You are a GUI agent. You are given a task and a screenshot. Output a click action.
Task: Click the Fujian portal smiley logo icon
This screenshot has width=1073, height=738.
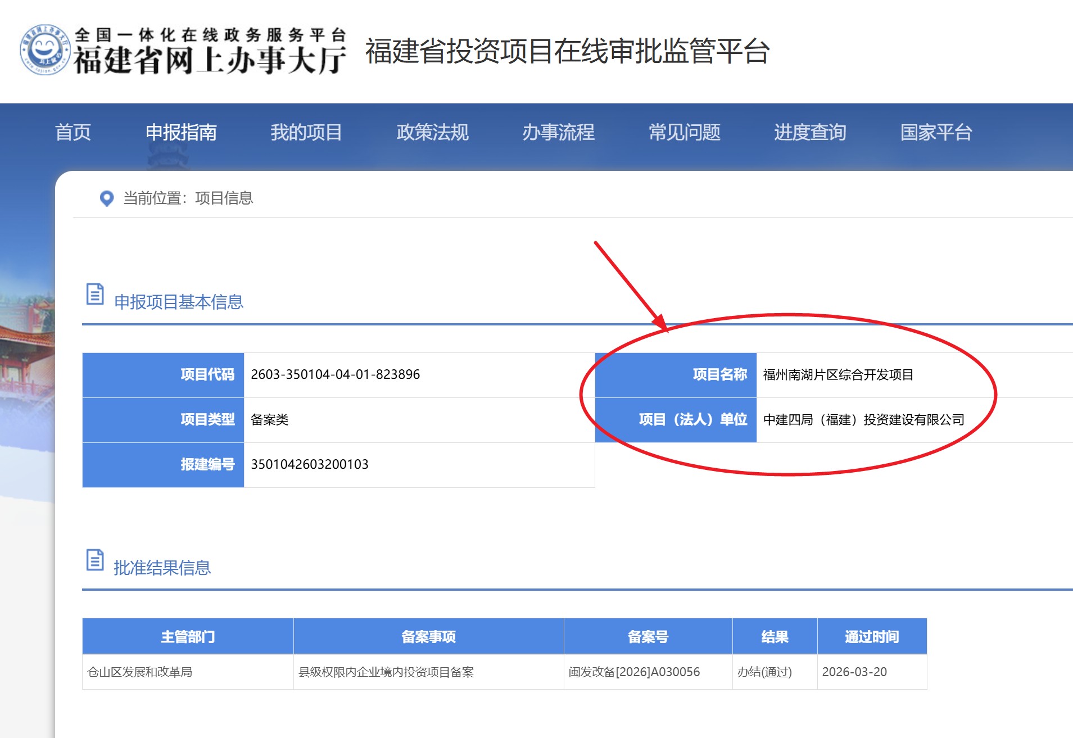click(45, 50)
